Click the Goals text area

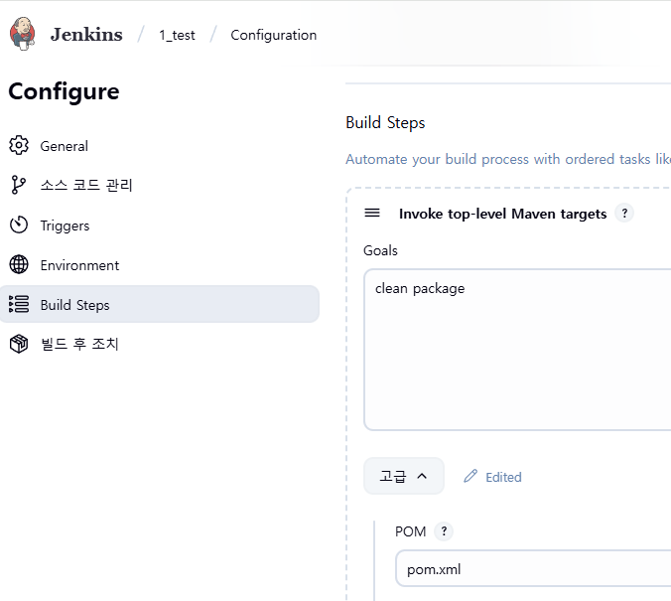[516, 348]
